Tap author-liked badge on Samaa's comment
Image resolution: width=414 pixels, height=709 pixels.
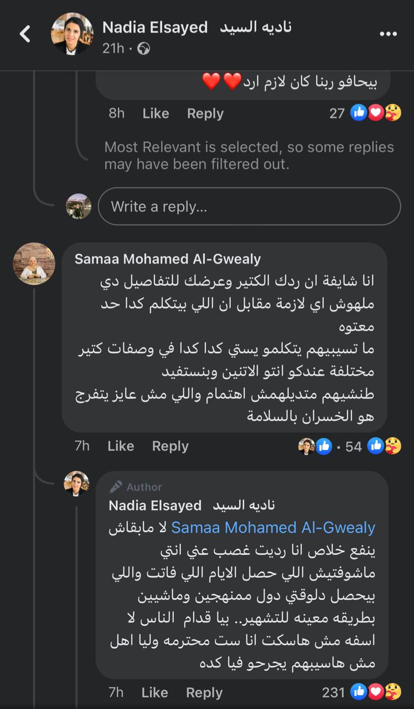tap(315, 446)
